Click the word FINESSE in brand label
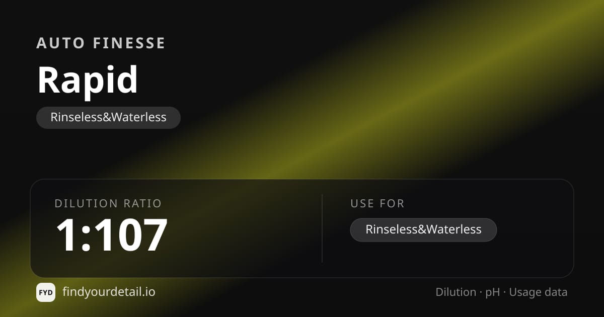The width and height of the screenshot is (604, 317). click(x=129, y=43)
